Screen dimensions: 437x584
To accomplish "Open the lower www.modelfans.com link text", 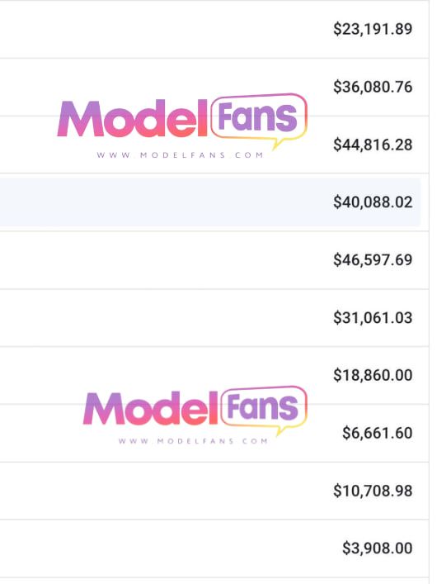I will (193, 441).
